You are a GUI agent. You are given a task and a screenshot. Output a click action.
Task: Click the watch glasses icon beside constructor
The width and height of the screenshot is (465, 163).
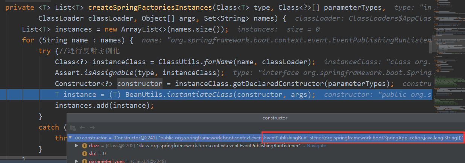tap(78, 137)
